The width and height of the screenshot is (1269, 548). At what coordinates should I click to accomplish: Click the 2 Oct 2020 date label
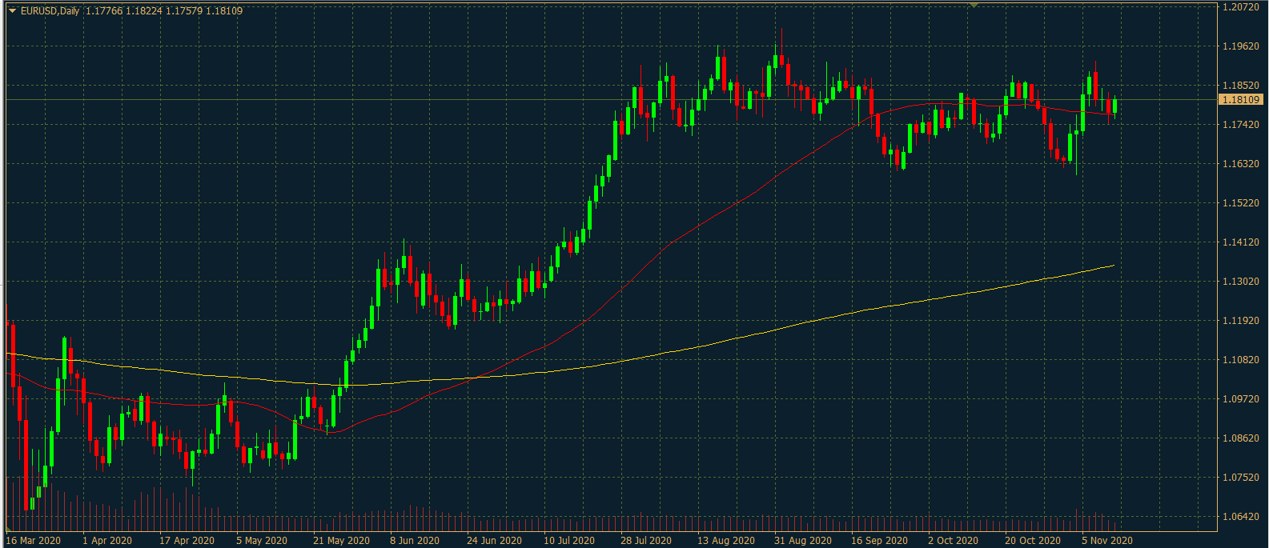[953, 541]
